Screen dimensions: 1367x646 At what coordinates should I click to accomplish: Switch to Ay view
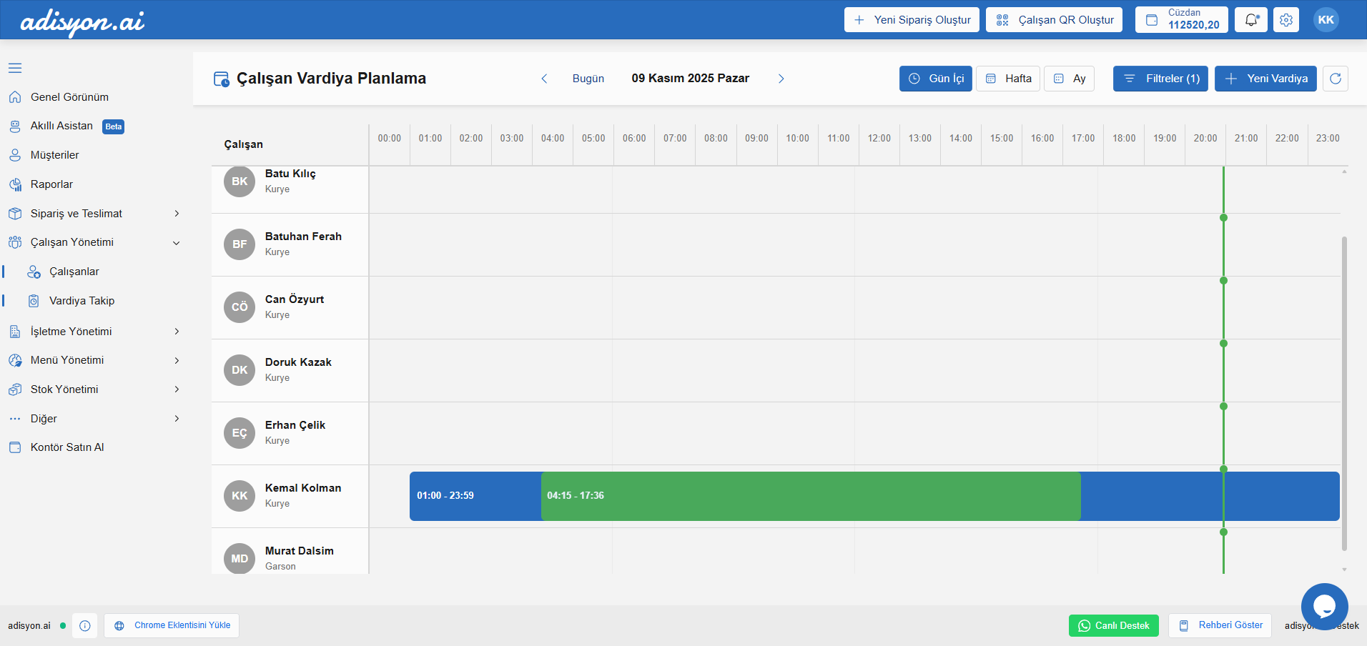coord(1069,79)
